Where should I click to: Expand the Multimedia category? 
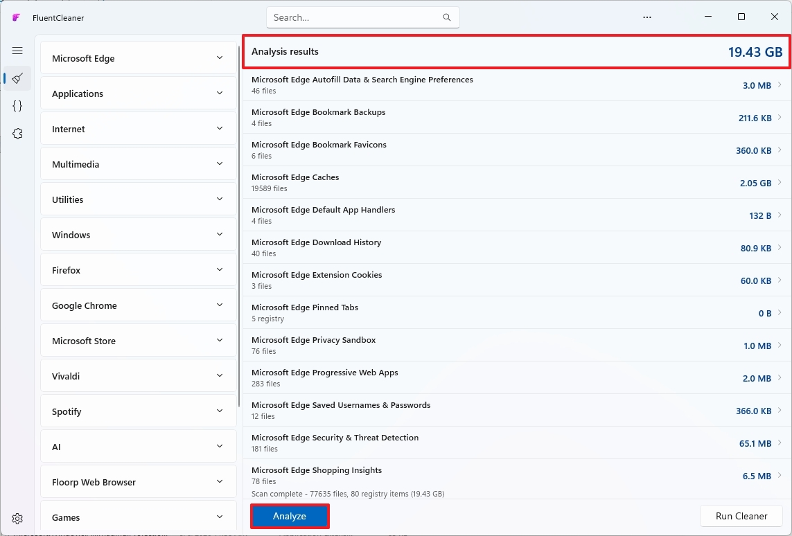pos(139,164)
